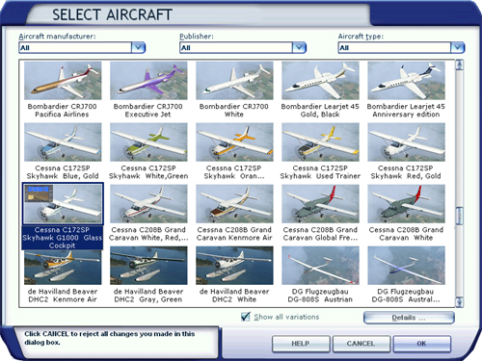Choose the purple CRJ700 Executive Jet
The height and width of the screenshot is (361, 482).
click(x=148, y=81)
